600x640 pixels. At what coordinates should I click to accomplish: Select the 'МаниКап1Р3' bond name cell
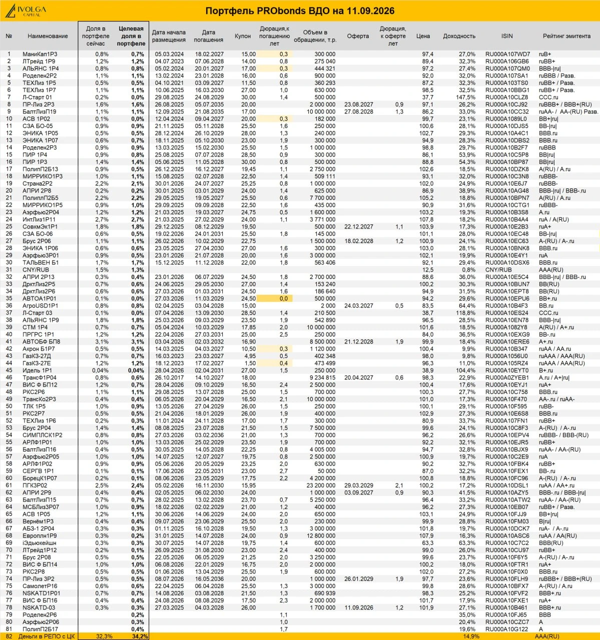pyautogui.click(x=40, y=54)
